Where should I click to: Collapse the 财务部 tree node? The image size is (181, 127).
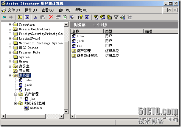10,75
